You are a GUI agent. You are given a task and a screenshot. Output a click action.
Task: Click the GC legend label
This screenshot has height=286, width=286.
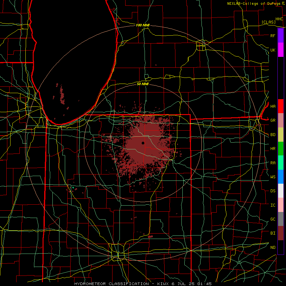click(273, 219)
